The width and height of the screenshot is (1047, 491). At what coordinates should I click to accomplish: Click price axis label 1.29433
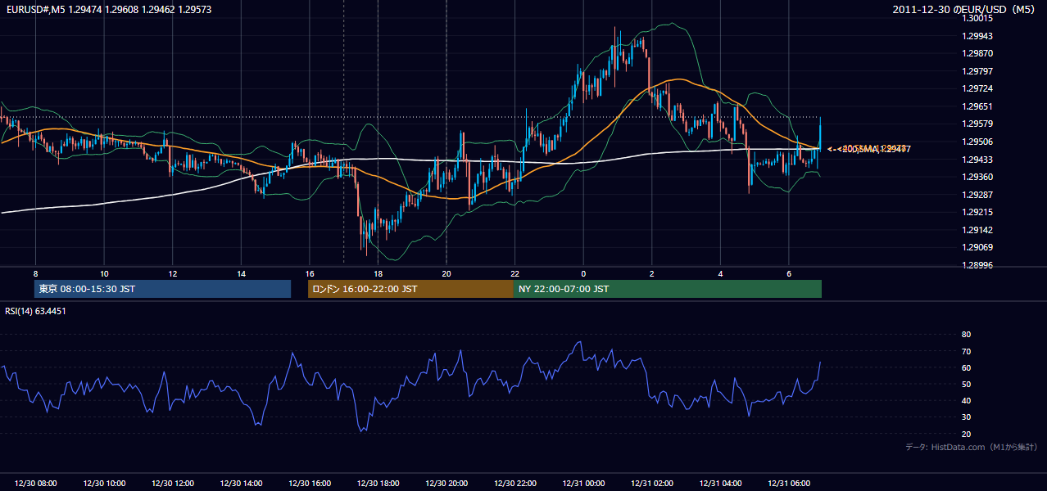point(977,160)
